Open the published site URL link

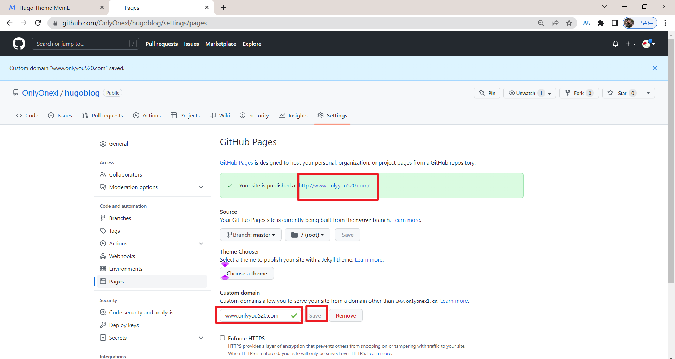click(x=334, y=186)
